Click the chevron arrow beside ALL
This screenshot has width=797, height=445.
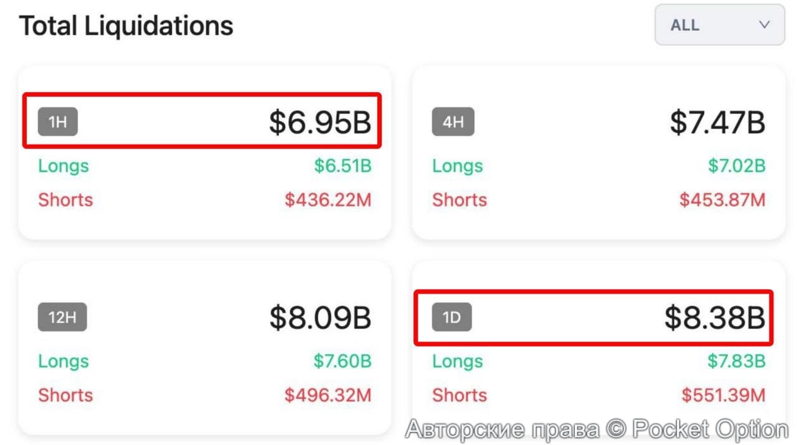(765, 25)
